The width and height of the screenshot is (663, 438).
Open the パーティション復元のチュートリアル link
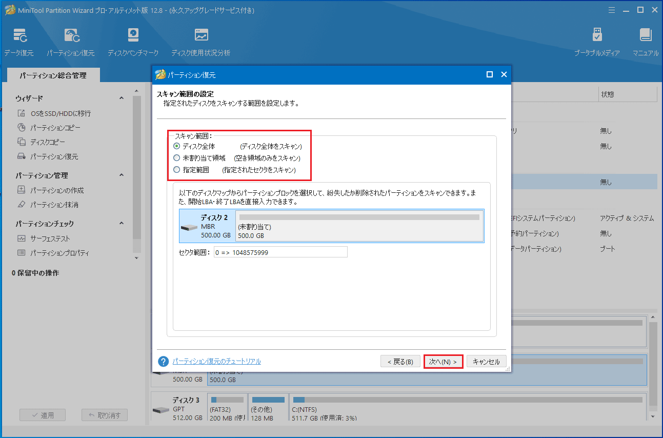(215, 361)
